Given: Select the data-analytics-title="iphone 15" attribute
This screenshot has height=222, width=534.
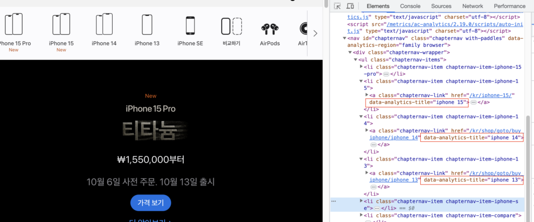Looking at the screenshot, I should (417, 103).
